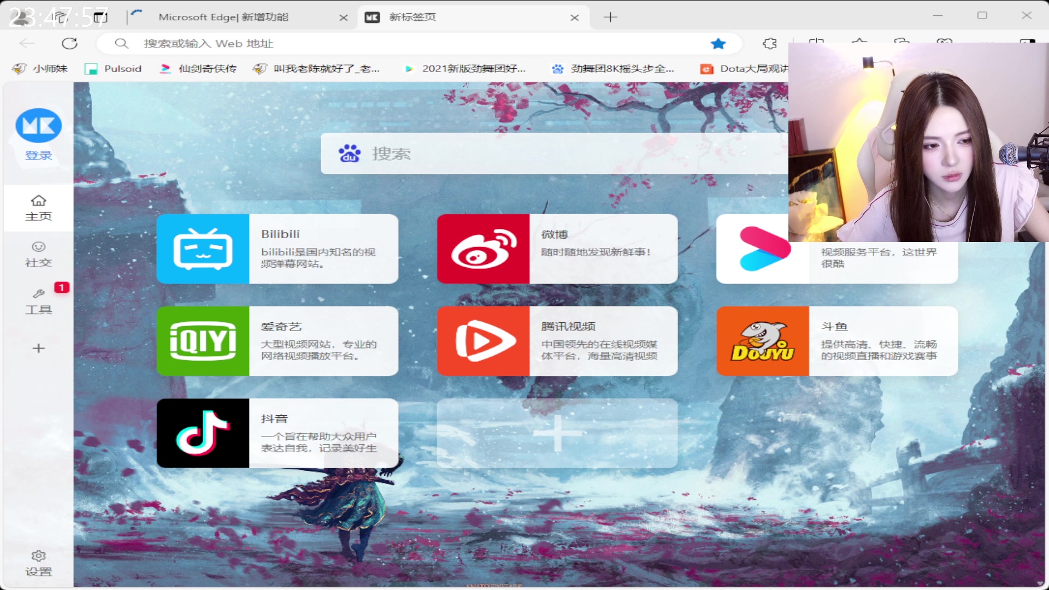The width and height of the screenshot is (1049, 590).
Task: Click the 搜索 Baidu search box
Action: coord(554,154)
